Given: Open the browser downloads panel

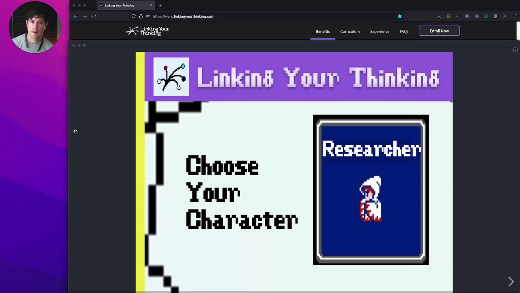Looking at the screenshot, I should pos(439,16).
